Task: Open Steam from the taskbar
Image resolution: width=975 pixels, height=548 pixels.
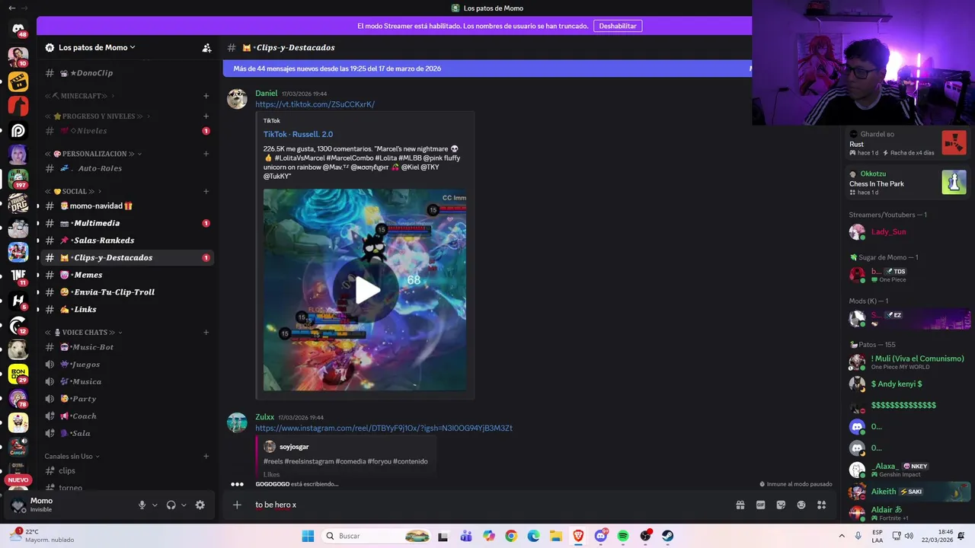Action: tap(667, 536)
